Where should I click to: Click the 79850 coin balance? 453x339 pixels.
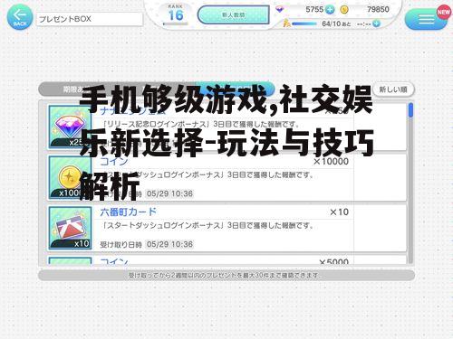click(378, 9)
